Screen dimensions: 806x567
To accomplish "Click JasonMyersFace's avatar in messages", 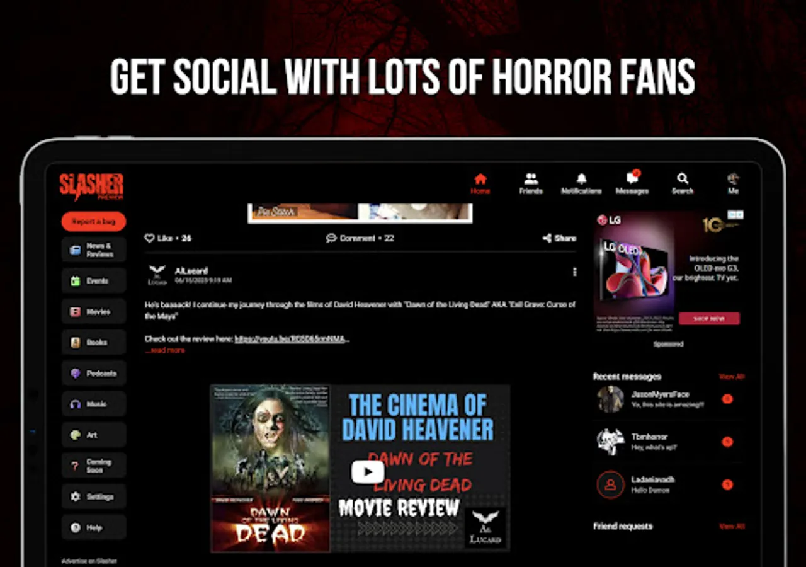I will point(610,399).
